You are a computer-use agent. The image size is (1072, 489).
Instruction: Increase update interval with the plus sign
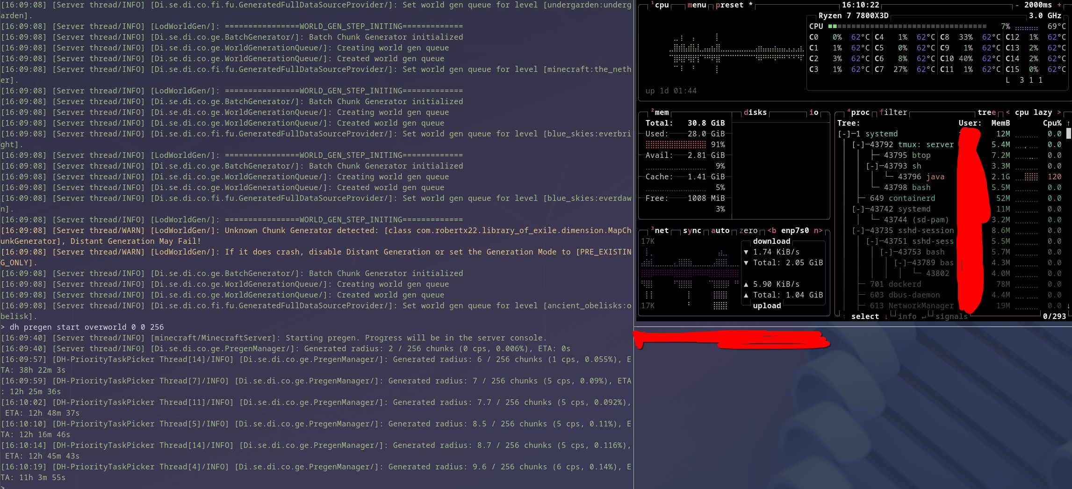coord(1059,5)
